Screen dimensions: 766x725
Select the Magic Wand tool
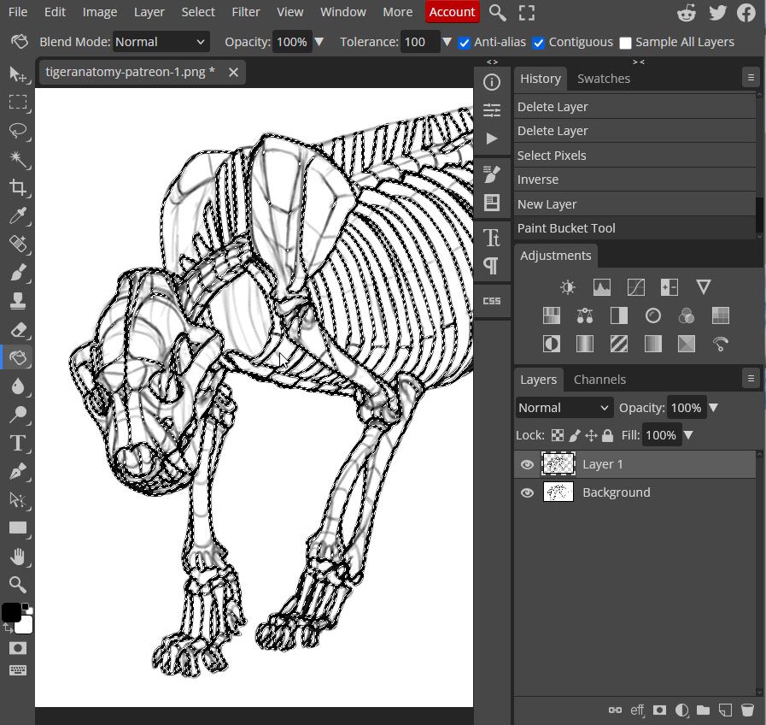pos(17,159)
